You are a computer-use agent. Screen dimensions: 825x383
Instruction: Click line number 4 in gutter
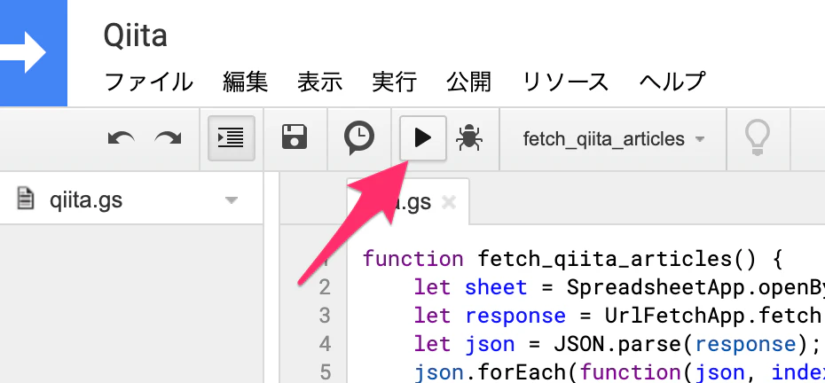click(x=325, y=343)
